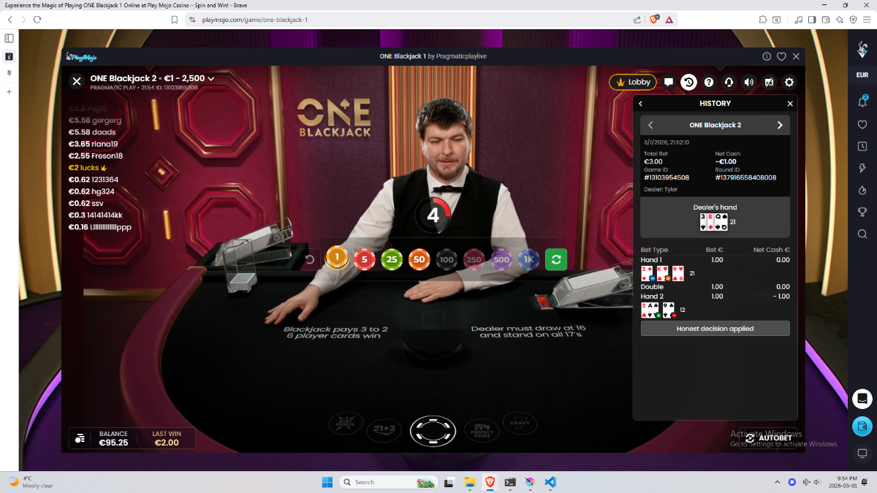Image resolution: width=877 pixels, height=493 pixels.
Task: Click the undo bet arrow
Action: 309,259
